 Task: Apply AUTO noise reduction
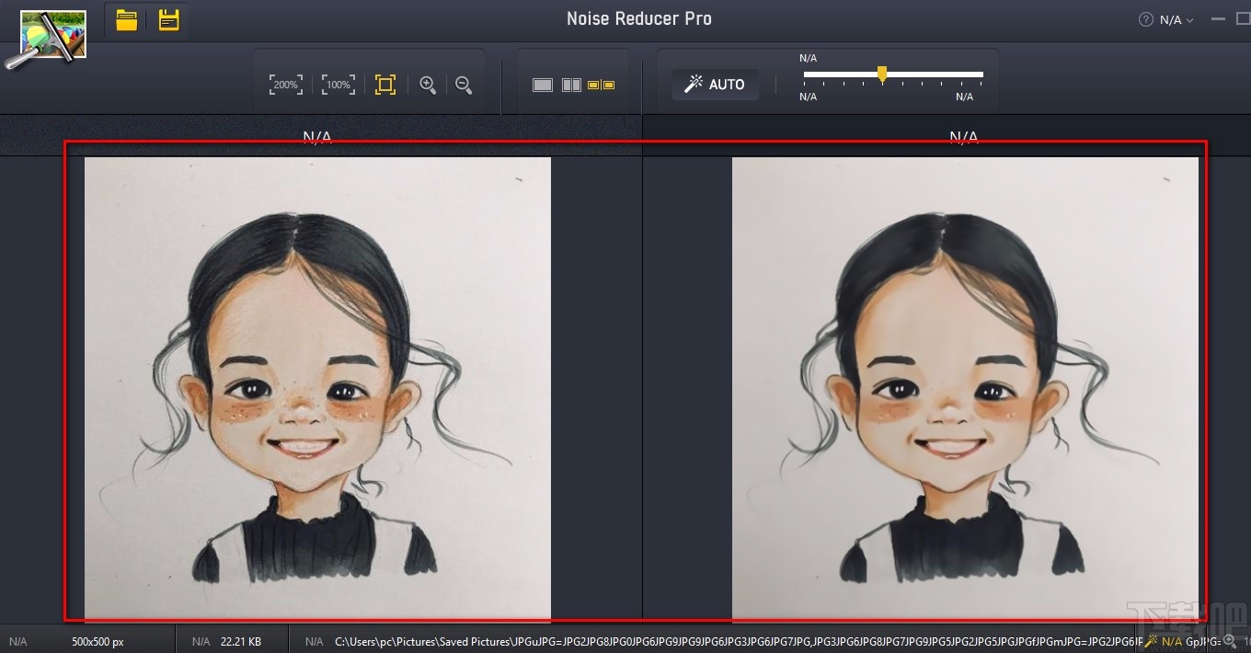point(715,85)
